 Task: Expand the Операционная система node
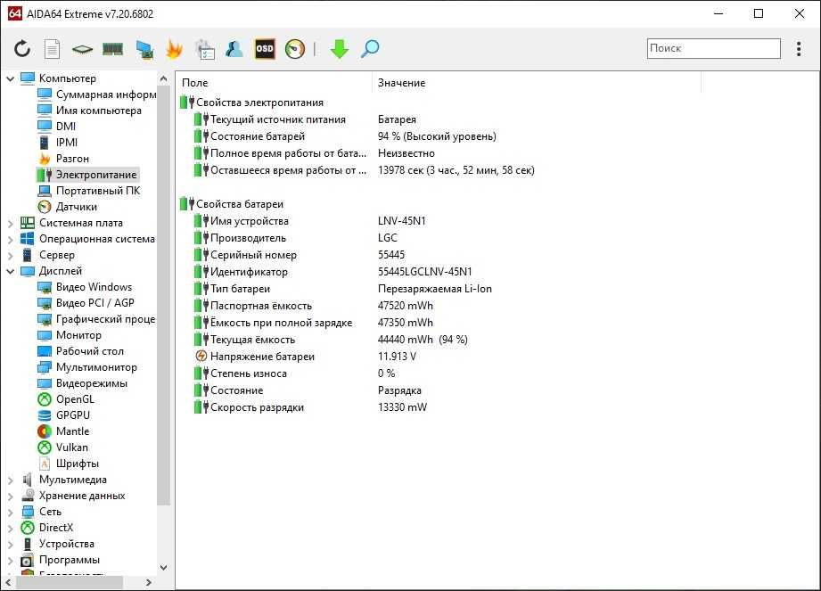10,240
